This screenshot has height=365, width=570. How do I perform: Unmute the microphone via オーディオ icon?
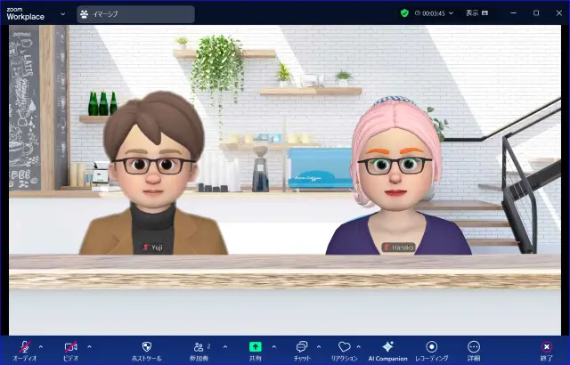24,347
